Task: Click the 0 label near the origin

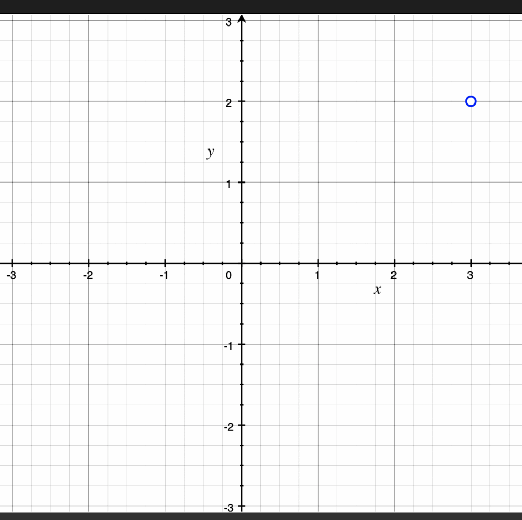Action: [229, 276]
